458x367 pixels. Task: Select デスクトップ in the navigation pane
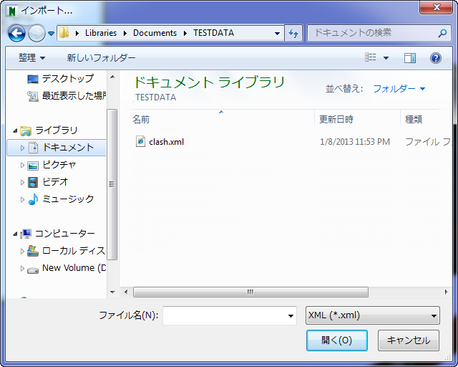(68, 78)
